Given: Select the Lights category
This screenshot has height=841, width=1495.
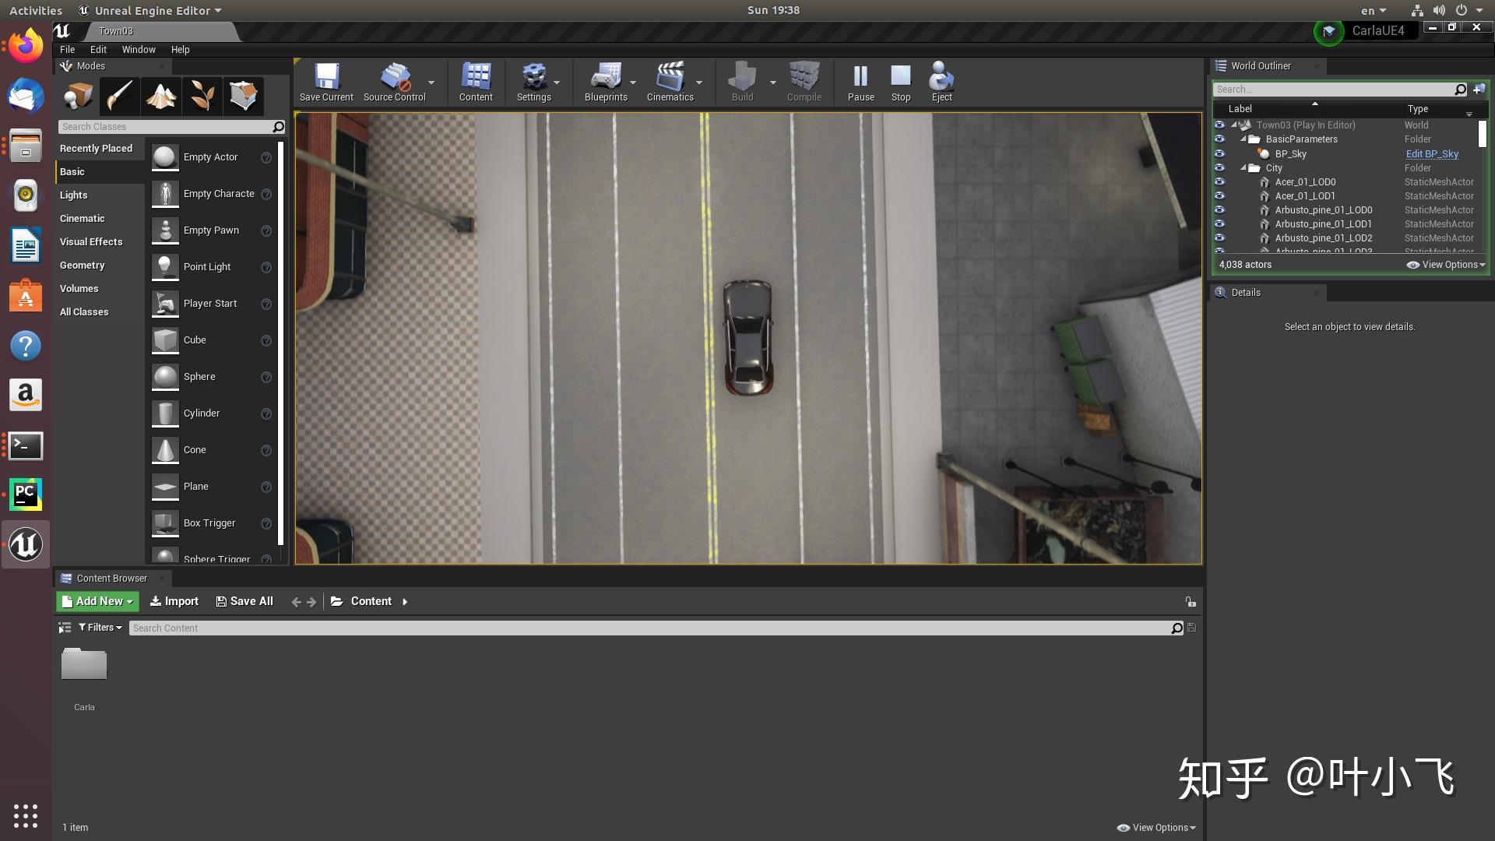Looking at the screenshot, I should (x=74, y=195).
